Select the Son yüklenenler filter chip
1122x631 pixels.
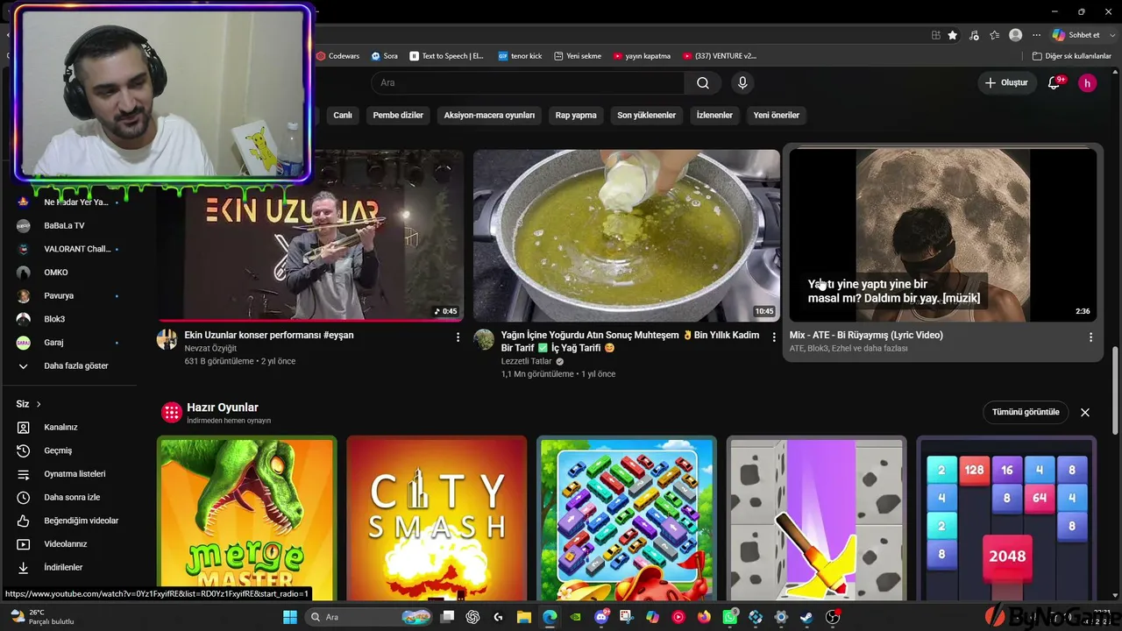[647, 115]
